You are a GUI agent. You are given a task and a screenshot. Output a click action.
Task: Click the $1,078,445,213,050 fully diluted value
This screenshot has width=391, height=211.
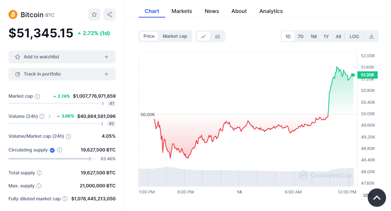pos(93,199)
